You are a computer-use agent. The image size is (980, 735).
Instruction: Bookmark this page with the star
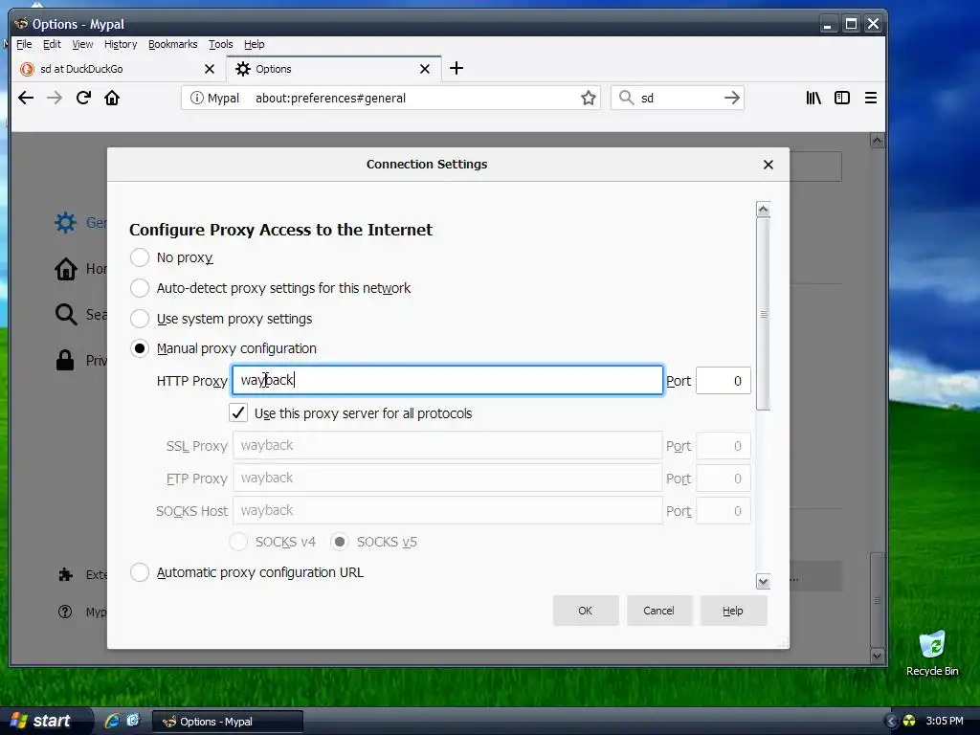tap(588, 99)
